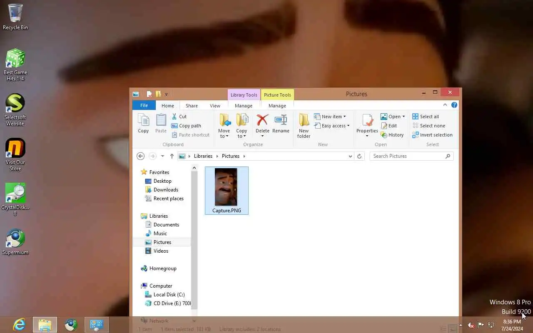Collapse the ribbon with the chevron
533x333 pixels.
coord(445,105)
